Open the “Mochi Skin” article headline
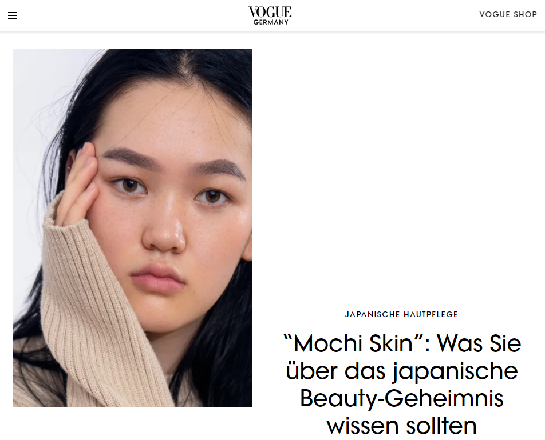Viewport: 545px width, 440px height. pyautogui.click(x=402, y=384)
